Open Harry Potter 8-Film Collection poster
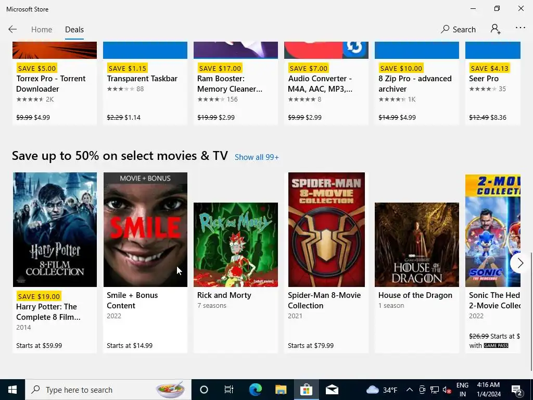The image size is (533, 400). point(55,230)
